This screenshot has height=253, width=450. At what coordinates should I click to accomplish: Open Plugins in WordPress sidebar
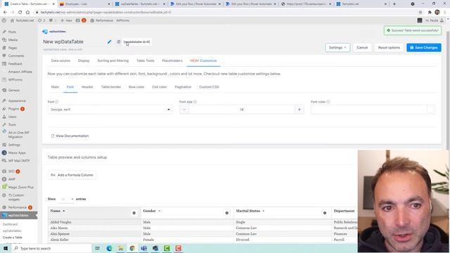pos(13,109)
